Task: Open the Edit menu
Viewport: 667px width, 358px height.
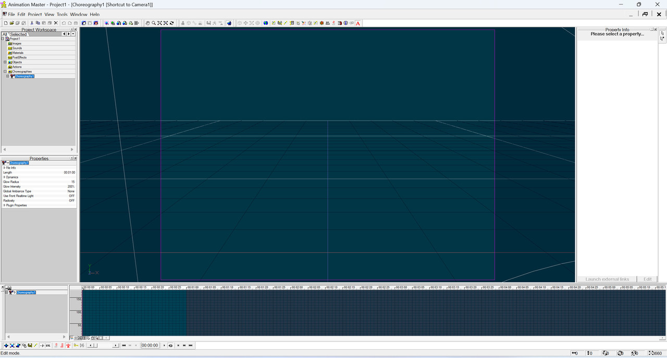Action: point(21,15)
